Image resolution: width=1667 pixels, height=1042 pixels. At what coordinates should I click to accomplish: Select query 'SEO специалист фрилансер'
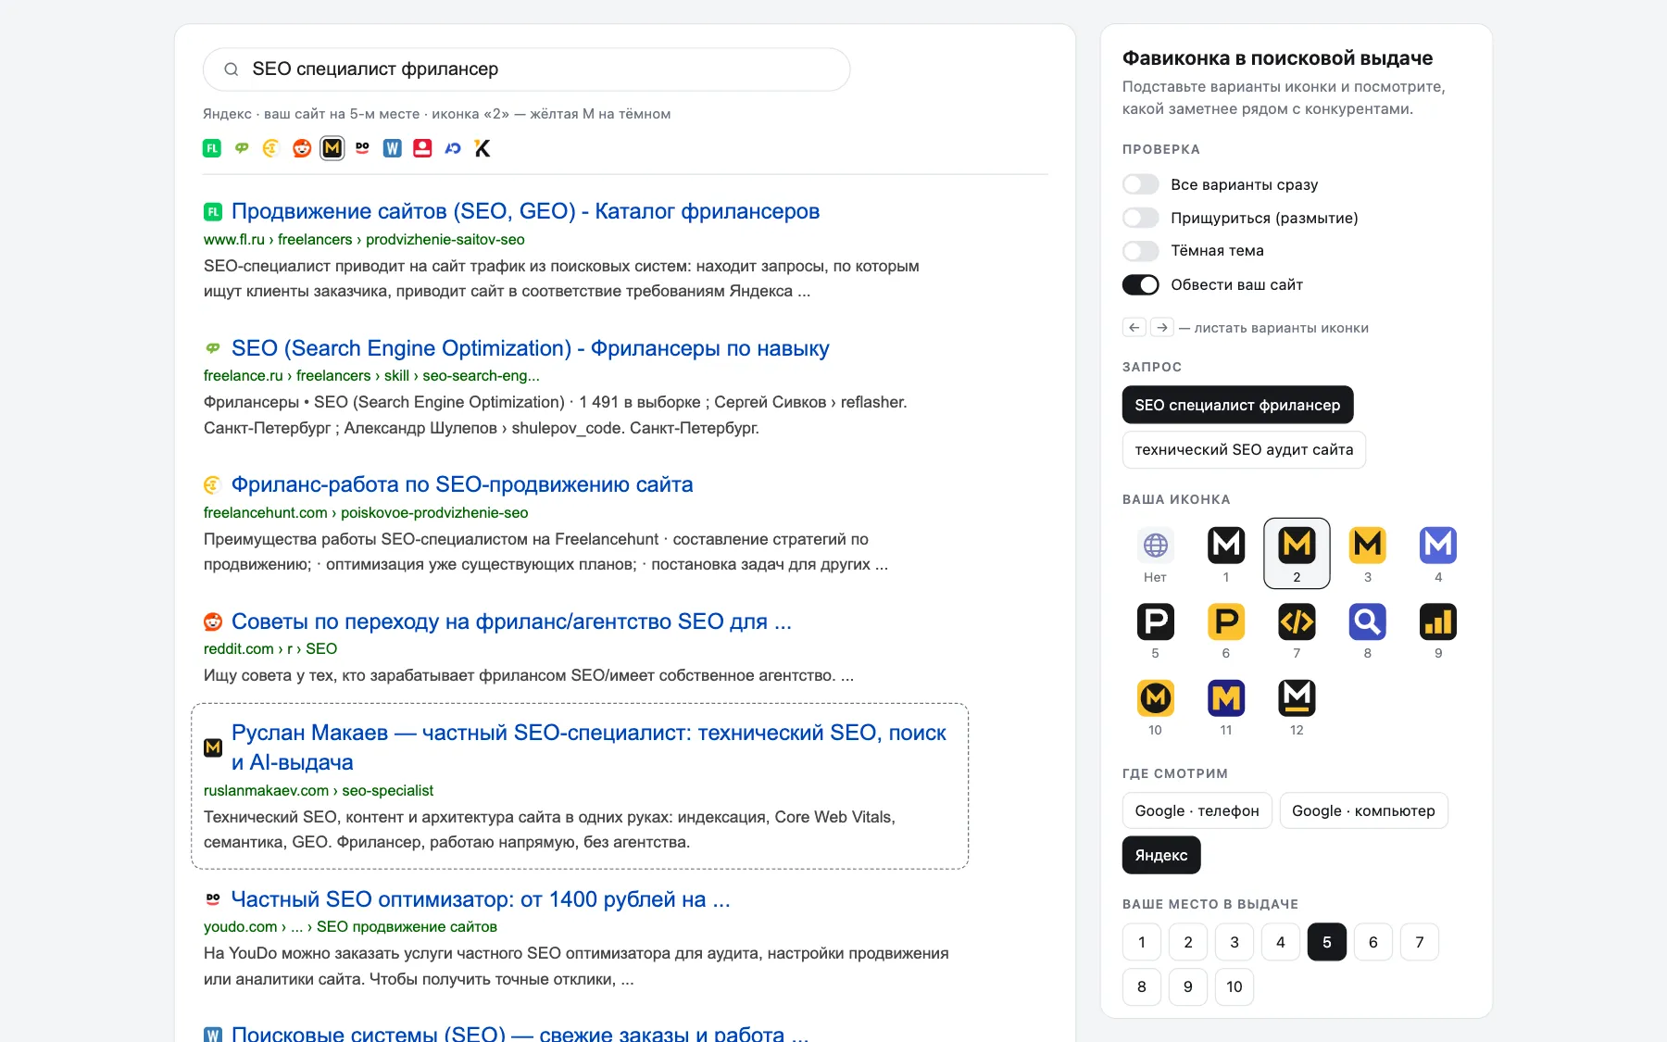point(1237,405)
